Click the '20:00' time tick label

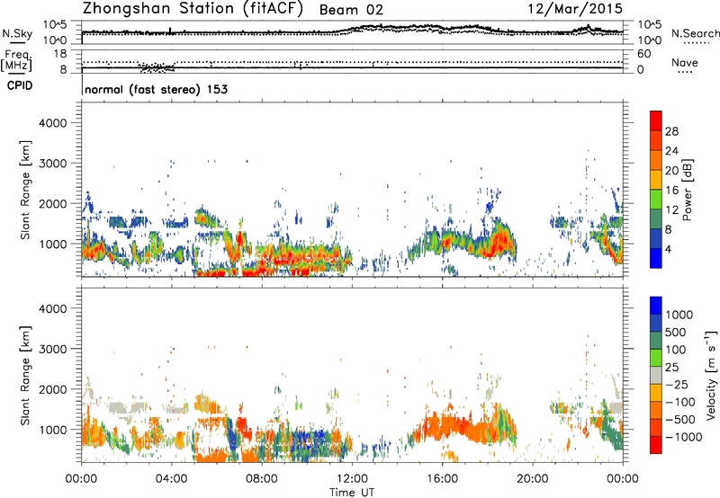[532, 479]
